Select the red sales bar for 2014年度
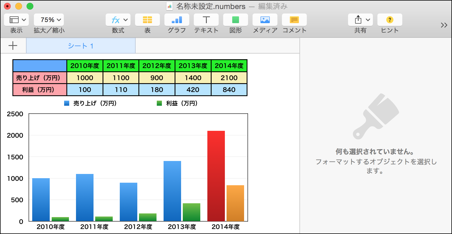Viewport: 452px width, 234px height. 216,176
